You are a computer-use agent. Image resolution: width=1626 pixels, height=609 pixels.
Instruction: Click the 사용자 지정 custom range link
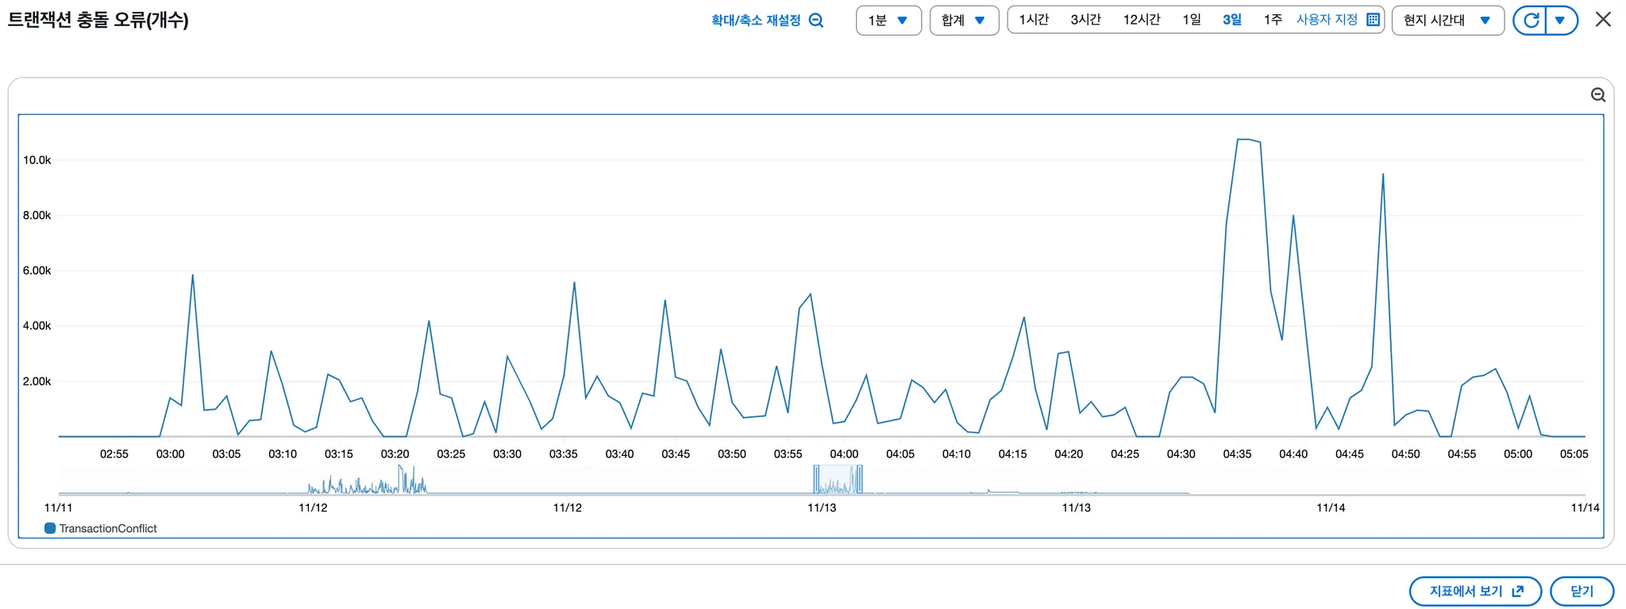pyautogui.click(x=1327, y=20)
